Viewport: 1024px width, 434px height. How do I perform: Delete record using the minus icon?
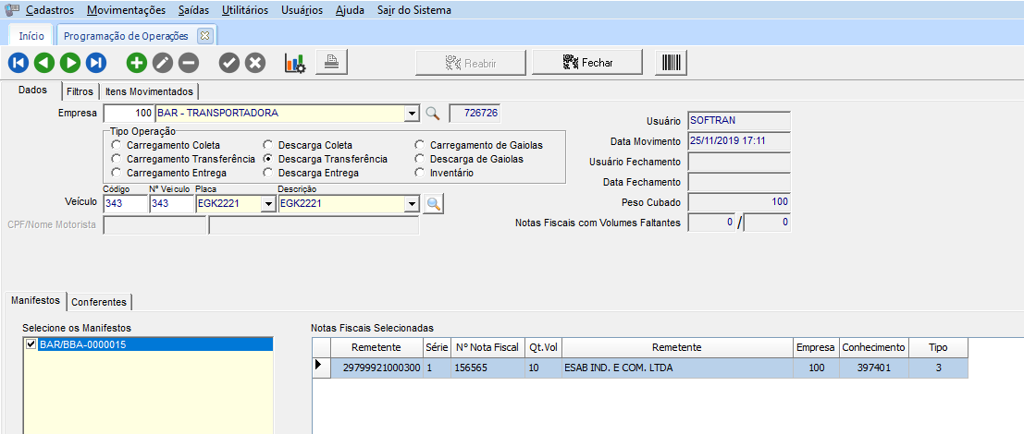point(189,63)
